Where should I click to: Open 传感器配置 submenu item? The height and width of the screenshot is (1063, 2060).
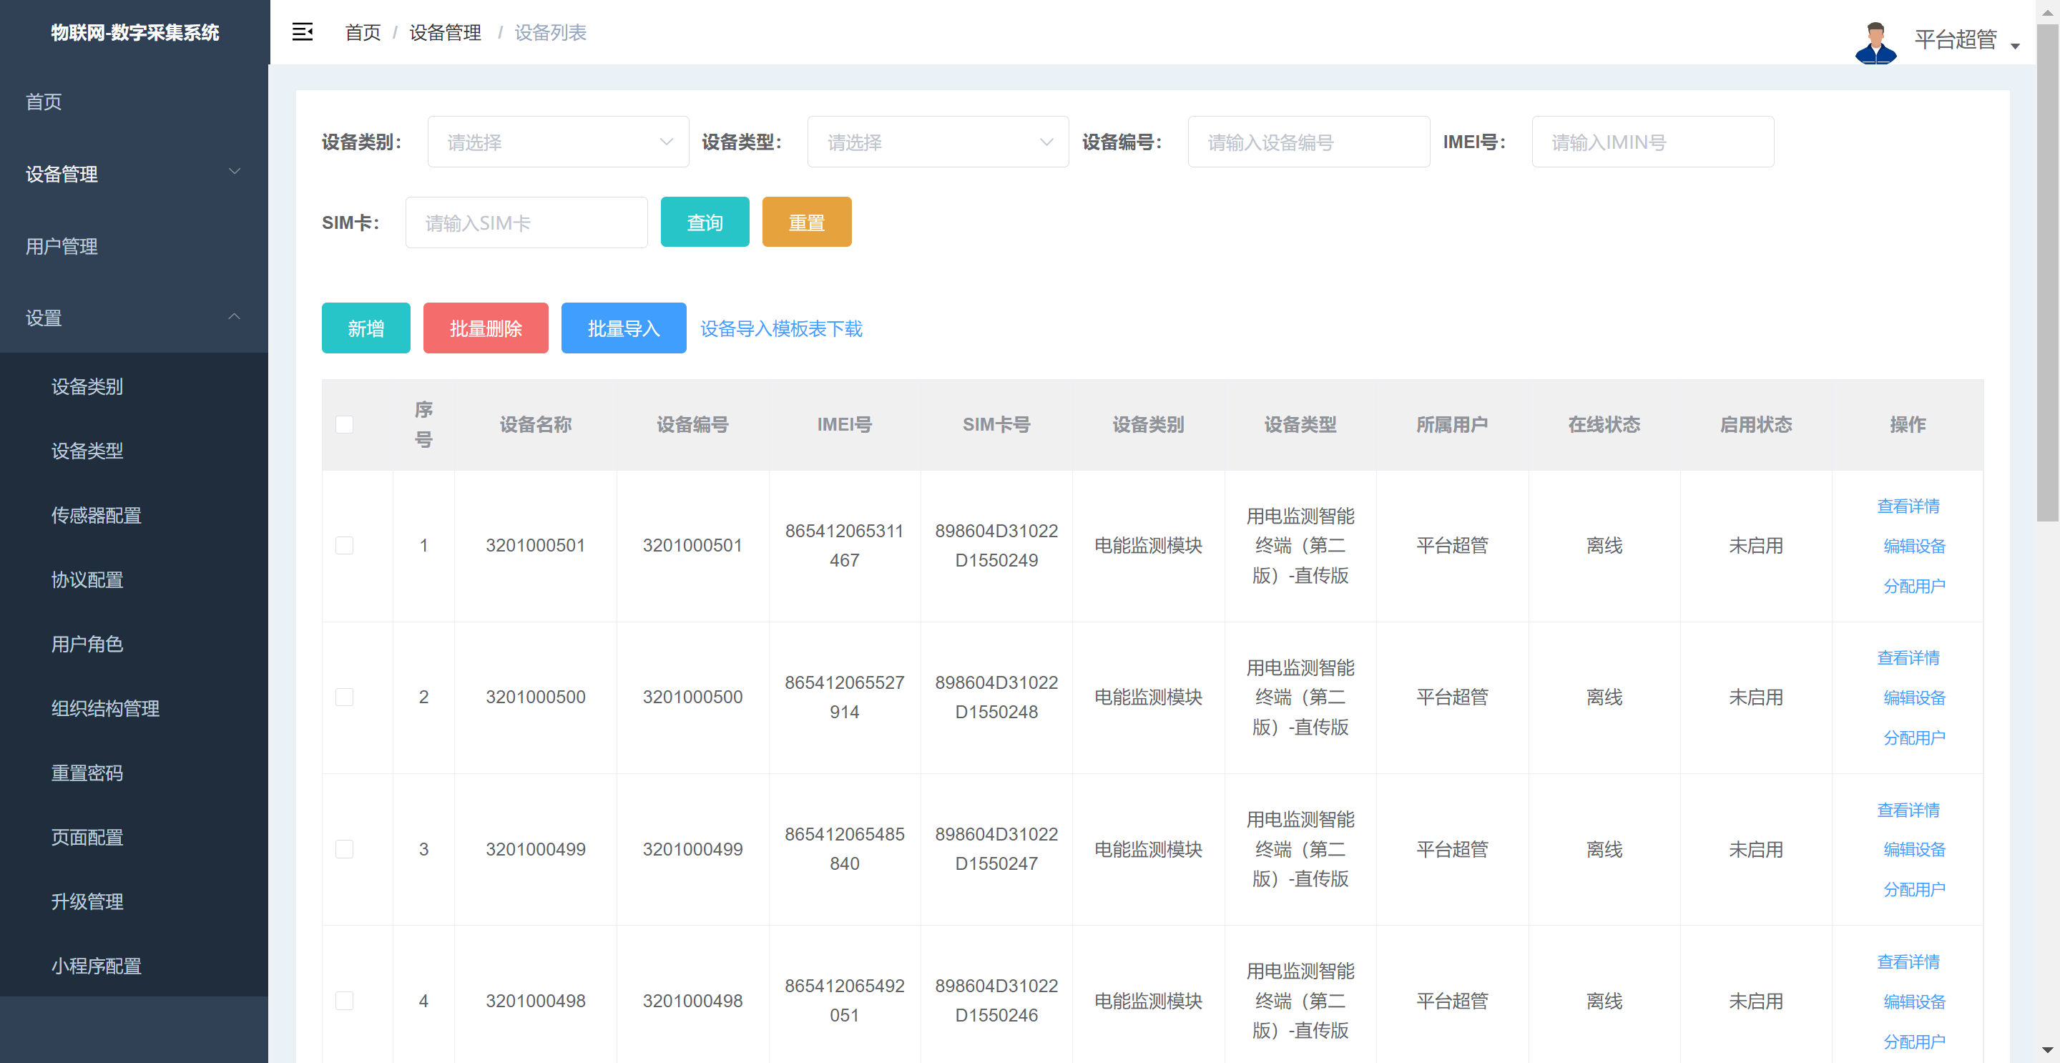[134, 515]
